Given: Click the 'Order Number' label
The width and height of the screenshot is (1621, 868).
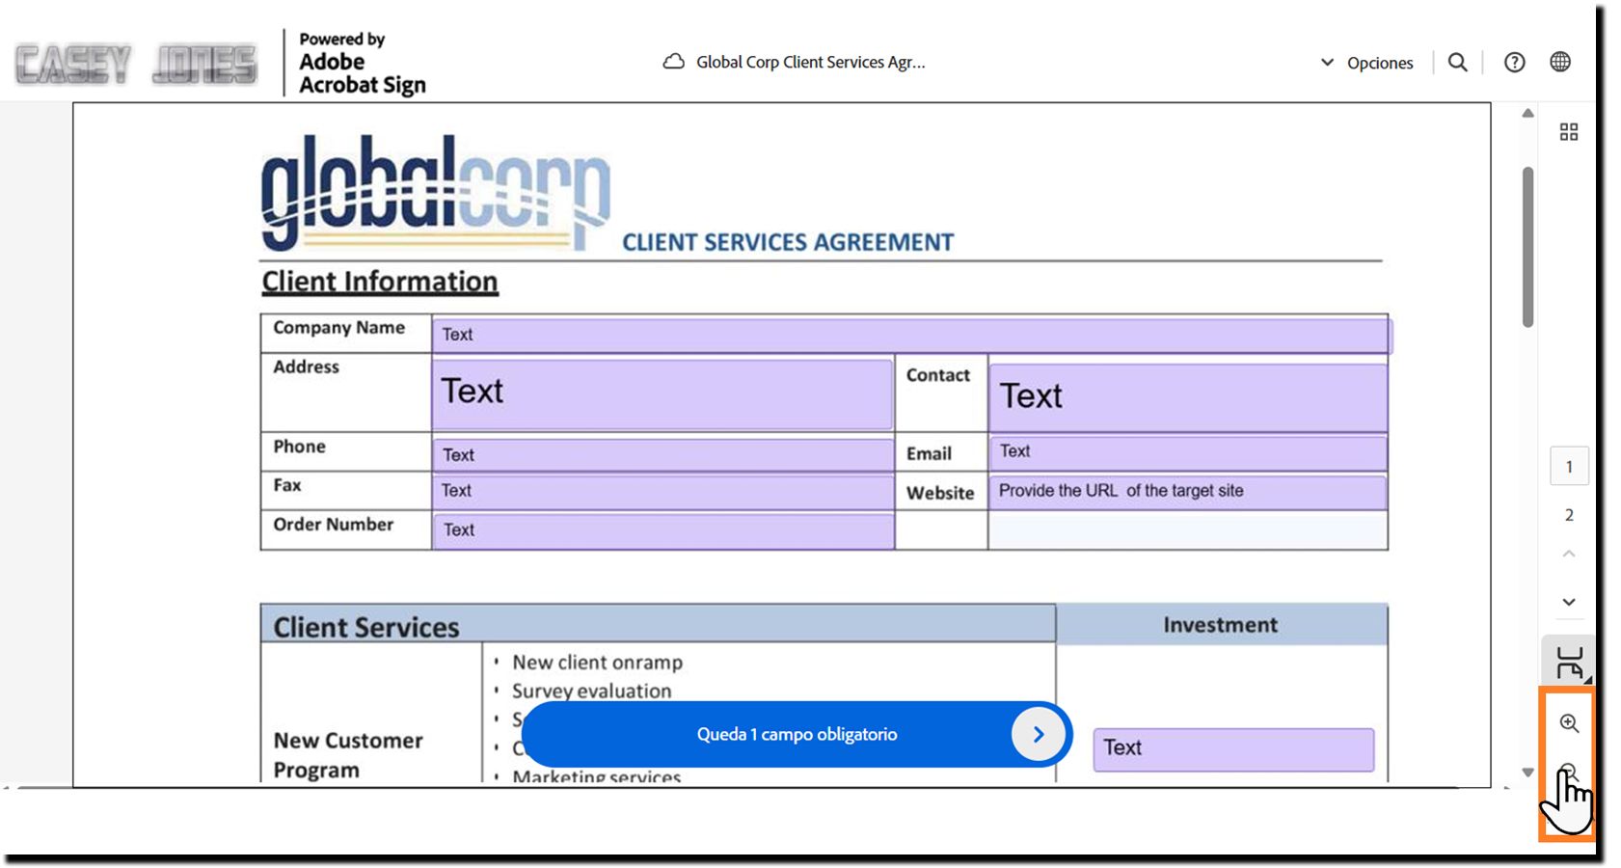Looking at the screenshot, I should click(x=333, y=525).
